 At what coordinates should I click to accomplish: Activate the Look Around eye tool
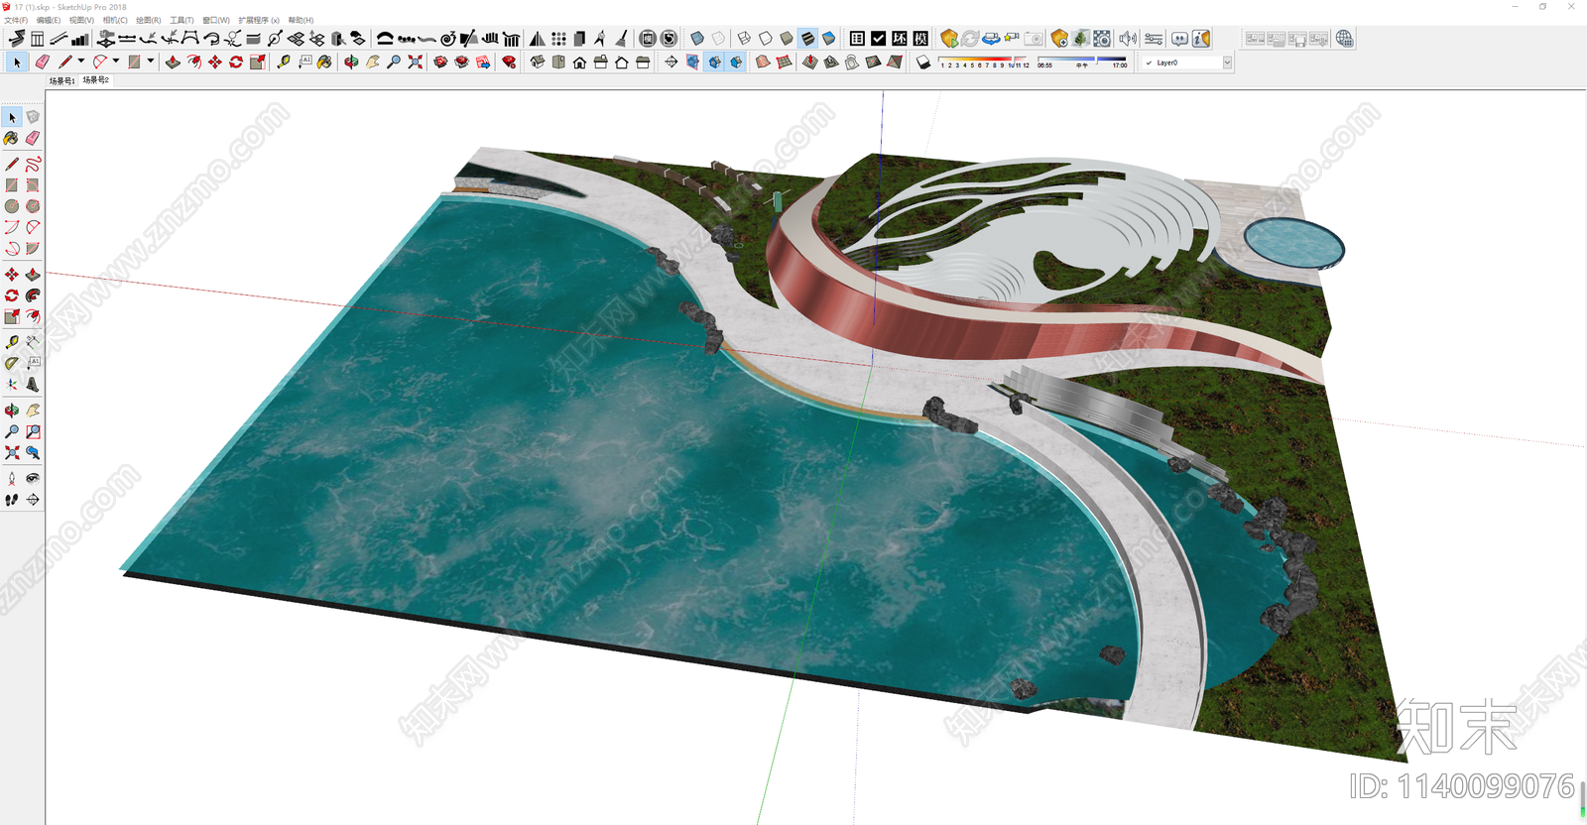(33, 478)
